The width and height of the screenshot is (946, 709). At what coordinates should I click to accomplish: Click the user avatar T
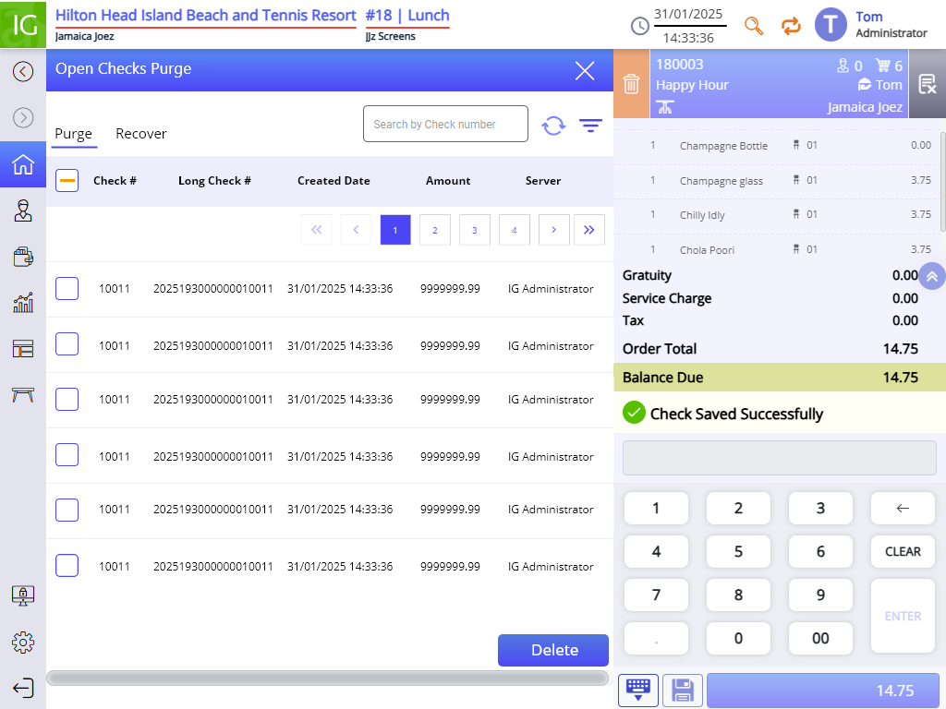[x=831, y=25]
